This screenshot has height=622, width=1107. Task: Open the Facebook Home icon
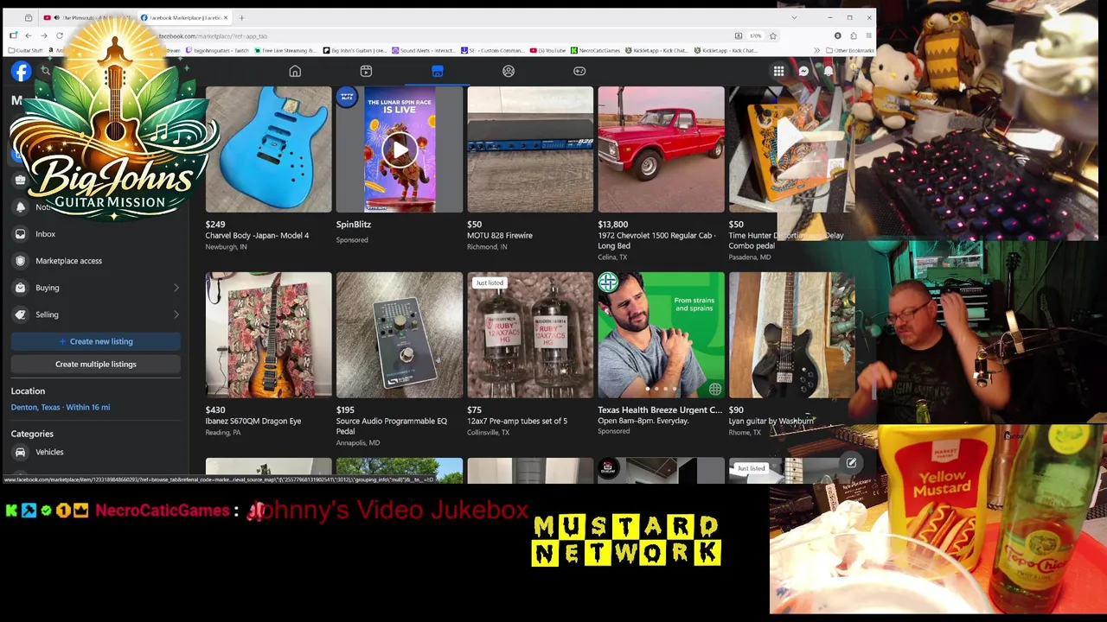tap(295, 71)
